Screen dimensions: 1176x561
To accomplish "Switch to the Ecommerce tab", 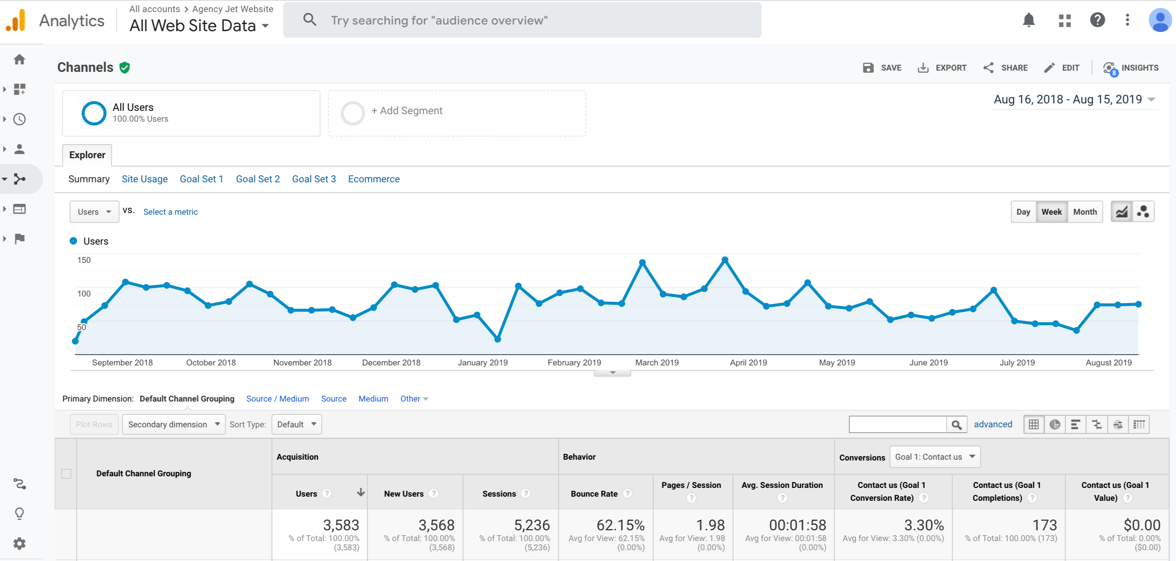I will pos(373,179).
